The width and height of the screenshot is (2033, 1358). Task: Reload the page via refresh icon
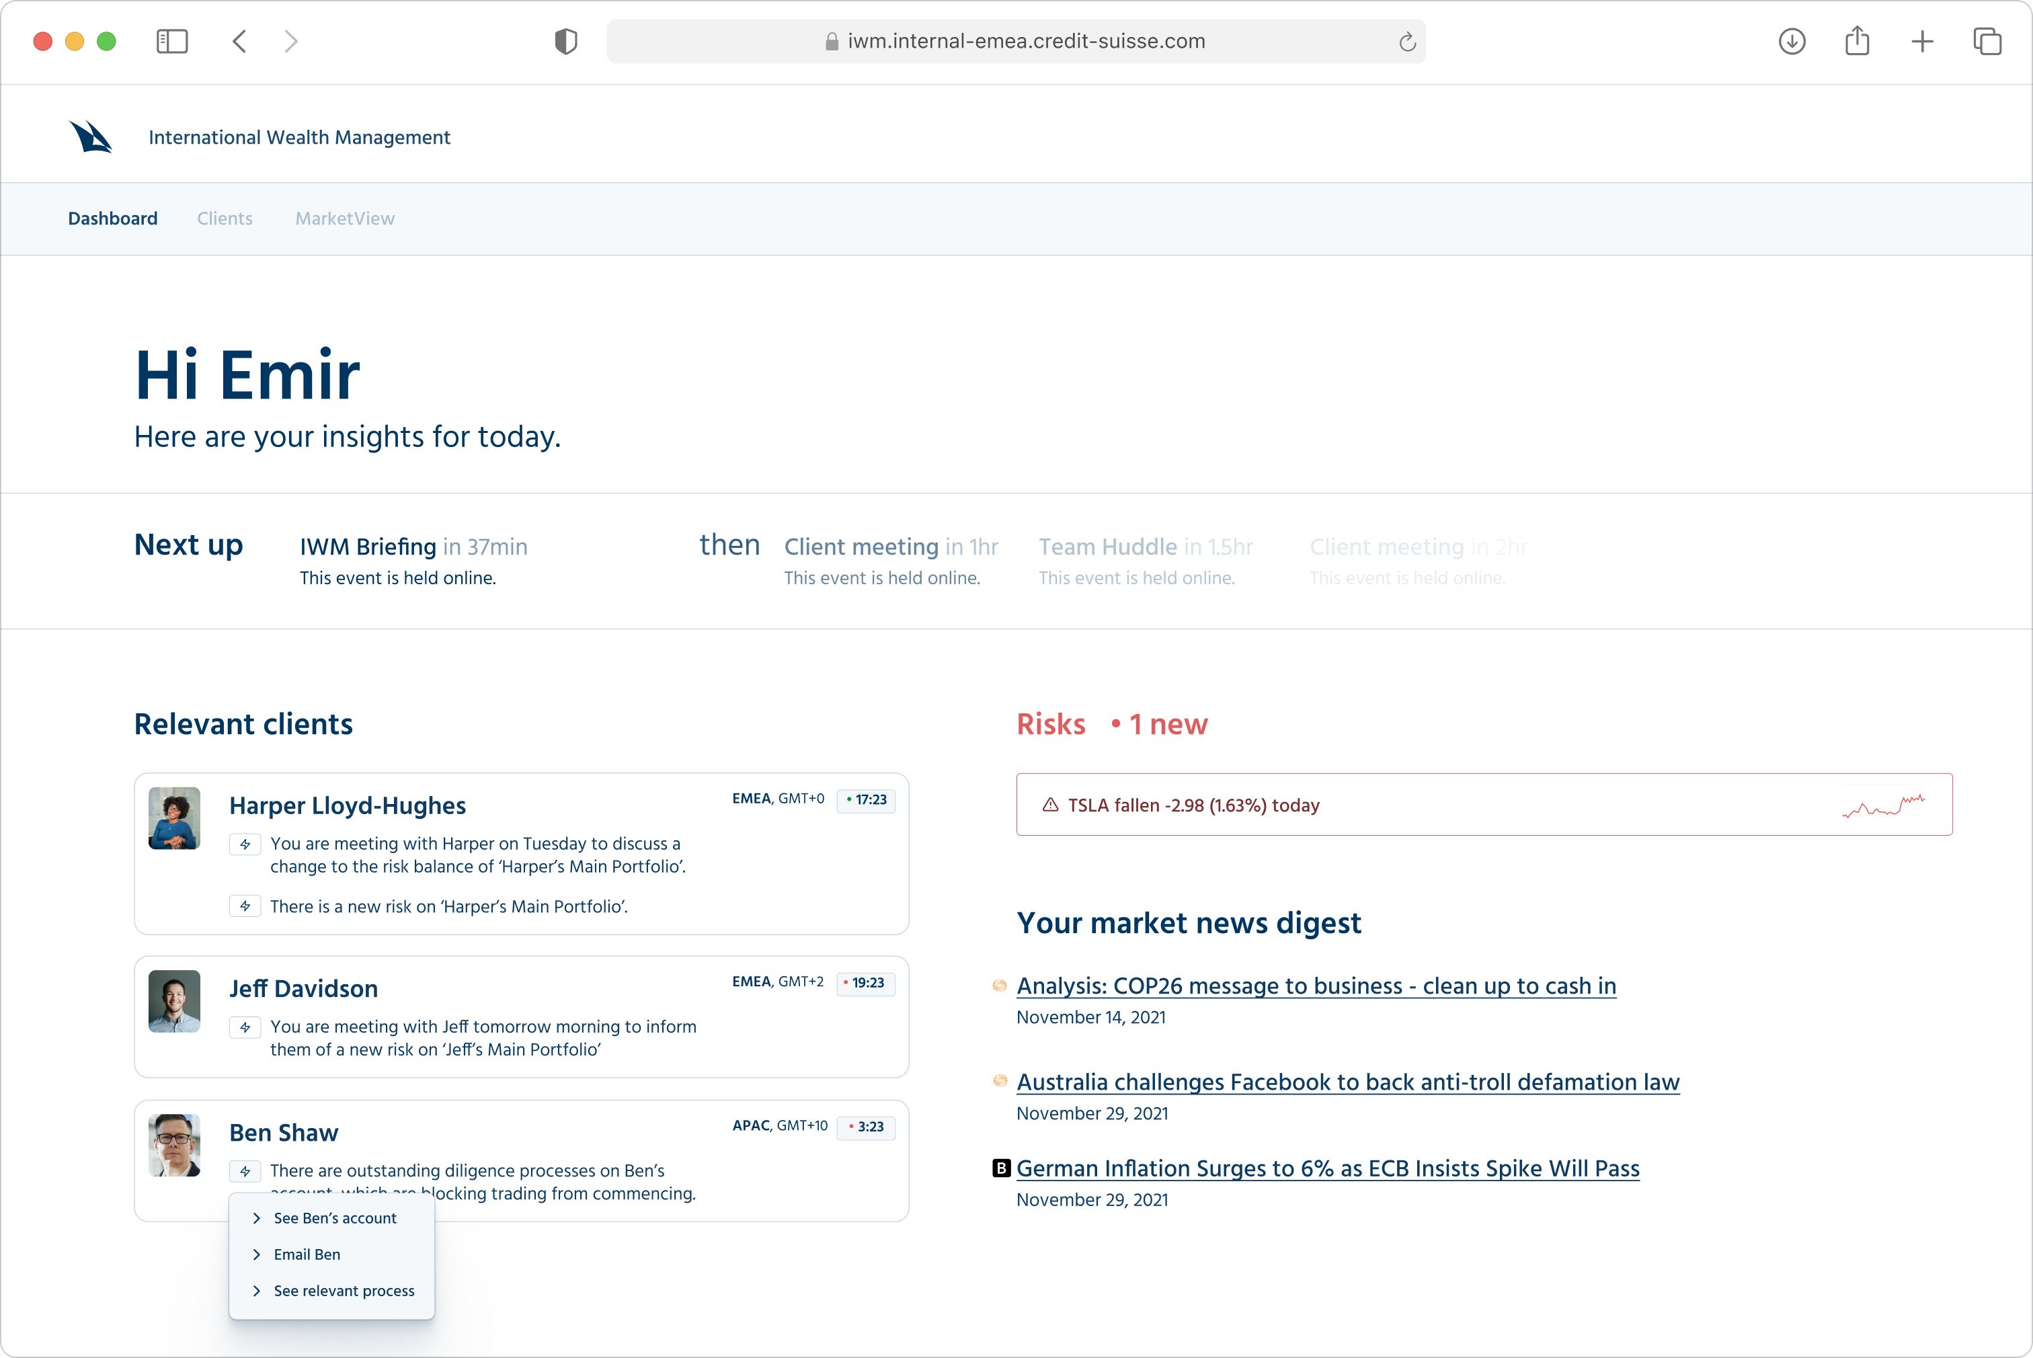[x=1406, y=42]
